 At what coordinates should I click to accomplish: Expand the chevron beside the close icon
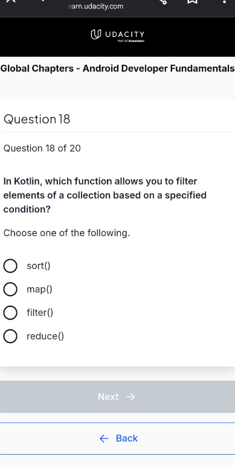(42, 1)
